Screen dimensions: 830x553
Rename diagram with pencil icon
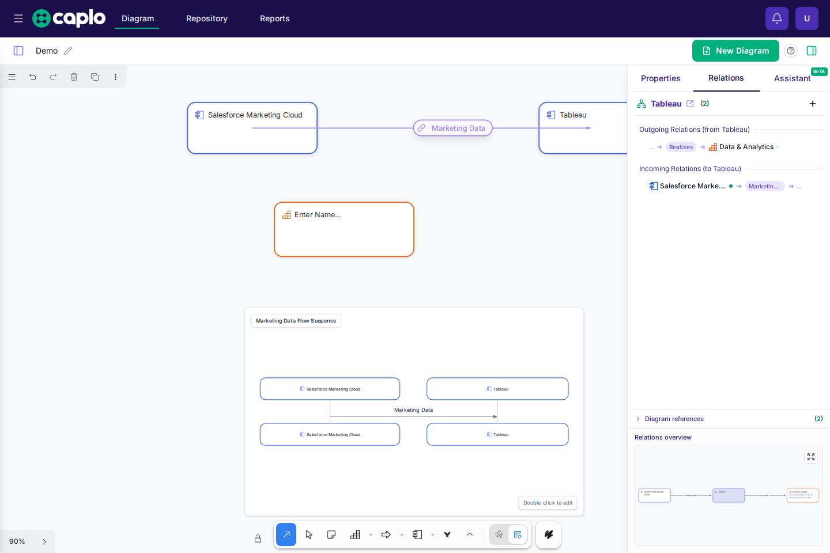pyautogui.click(x=68, y=51)
